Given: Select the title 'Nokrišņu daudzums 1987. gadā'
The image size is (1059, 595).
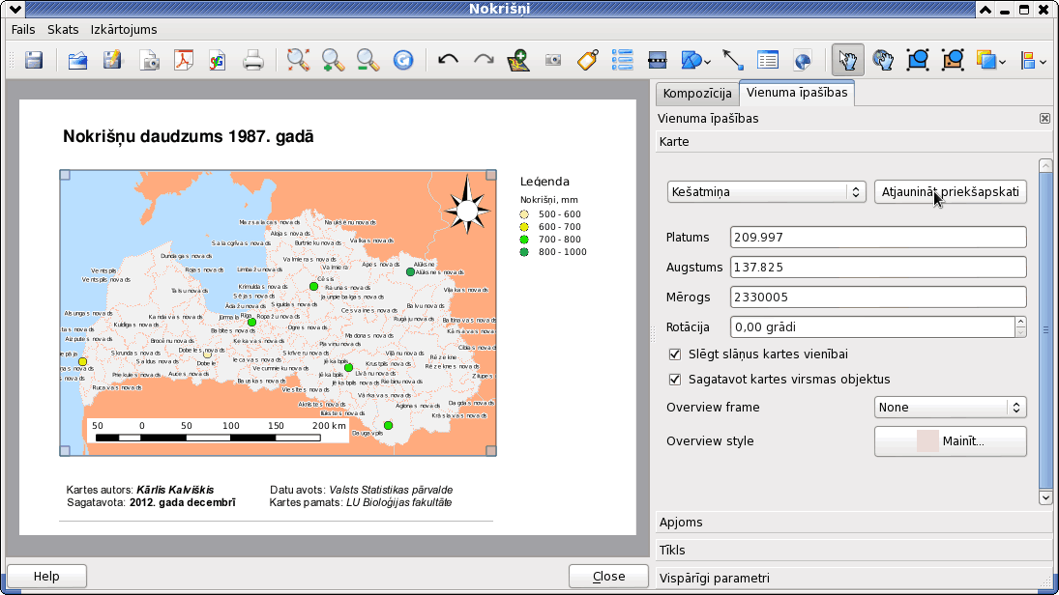Looking at the screenshot, I should 189,136.
